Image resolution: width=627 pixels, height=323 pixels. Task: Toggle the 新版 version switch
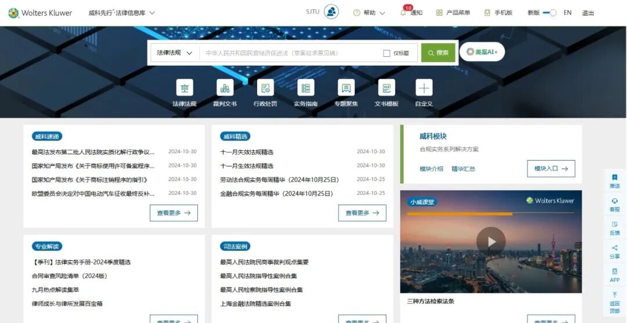tap(549, 13)
